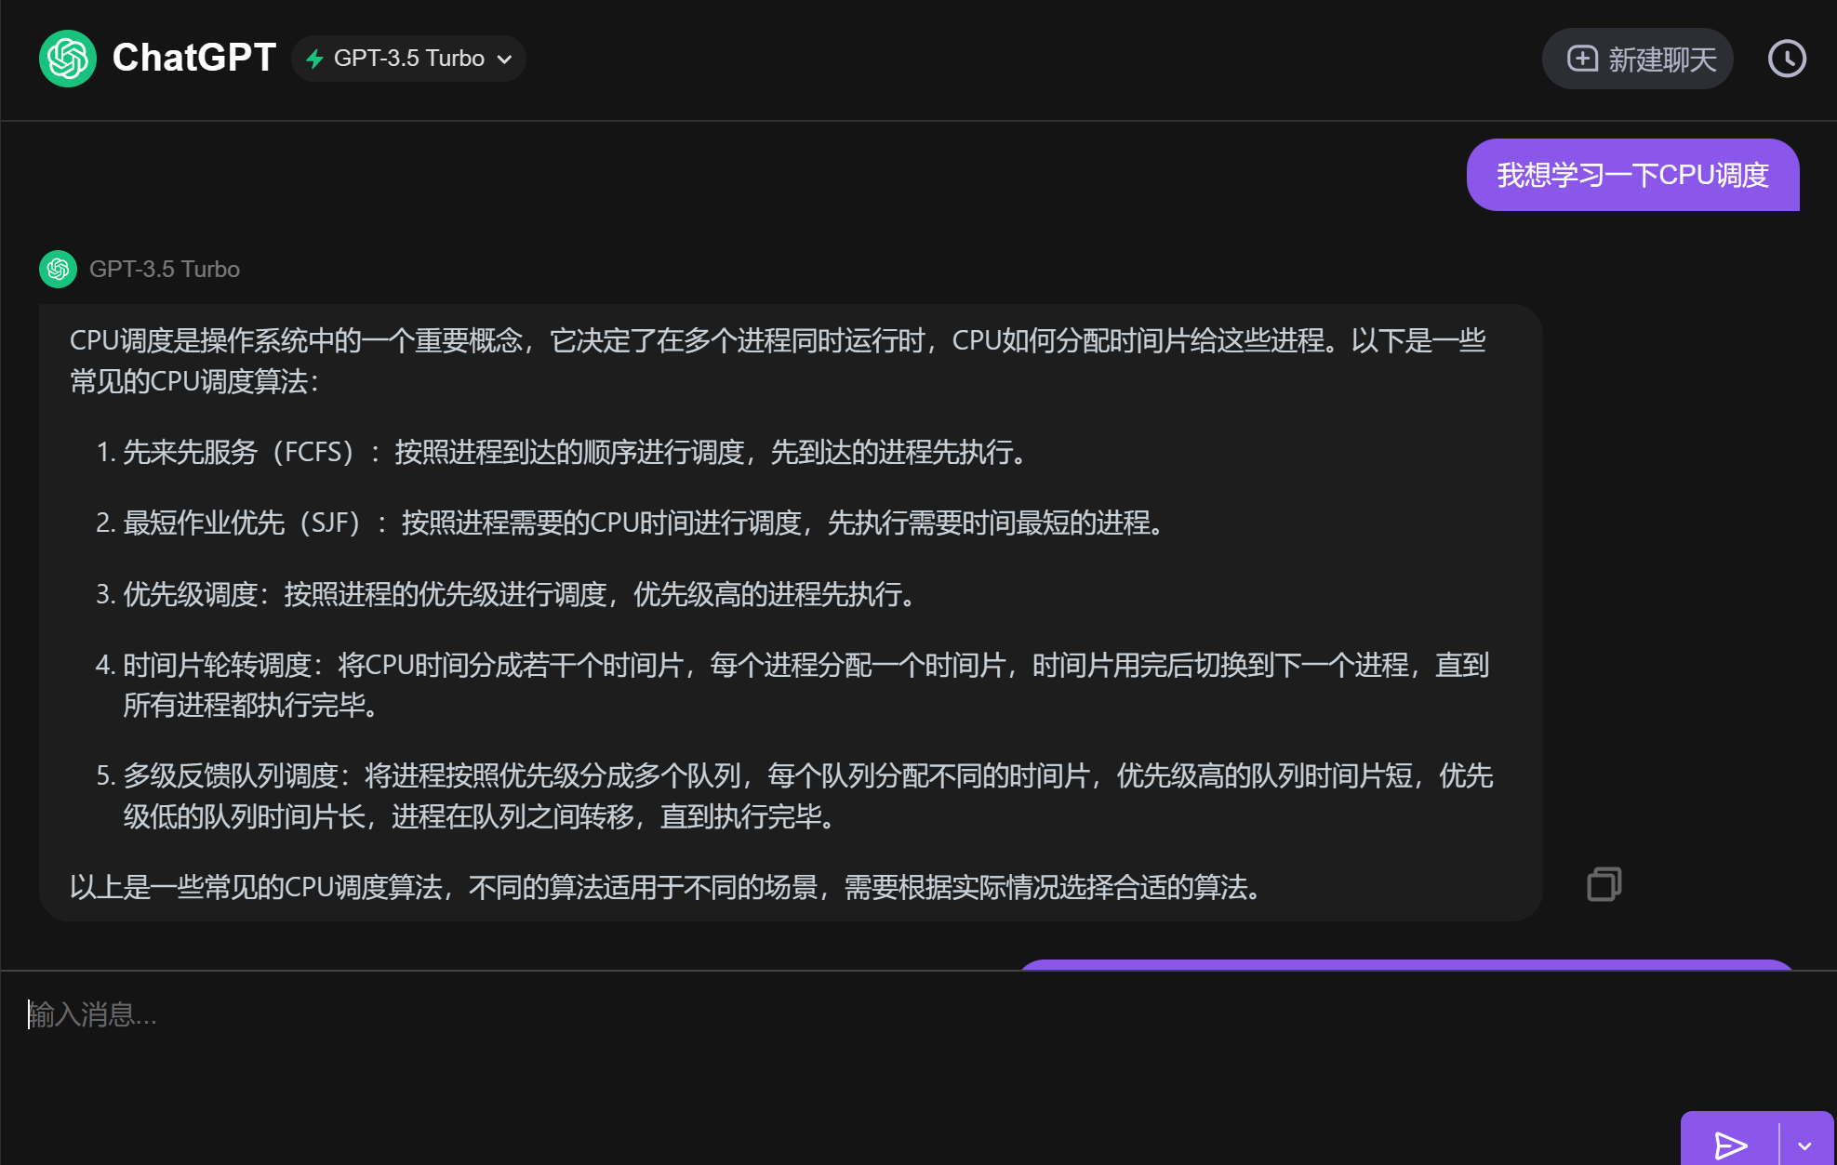This screenshot has width=1837, height=1165.
Task: Click the GPT-3.5 Turbo label above the response
Action: pyautogui.click(x=165, y=269)
